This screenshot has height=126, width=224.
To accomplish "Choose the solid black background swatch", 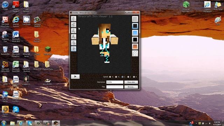I will pos(135,40).
